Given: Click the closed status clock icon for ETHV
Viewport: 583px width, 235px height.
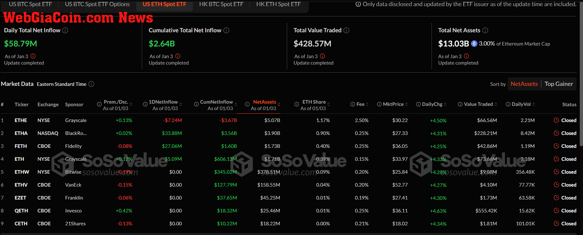Looking at the screenshot, I should [x=556, y=185].
